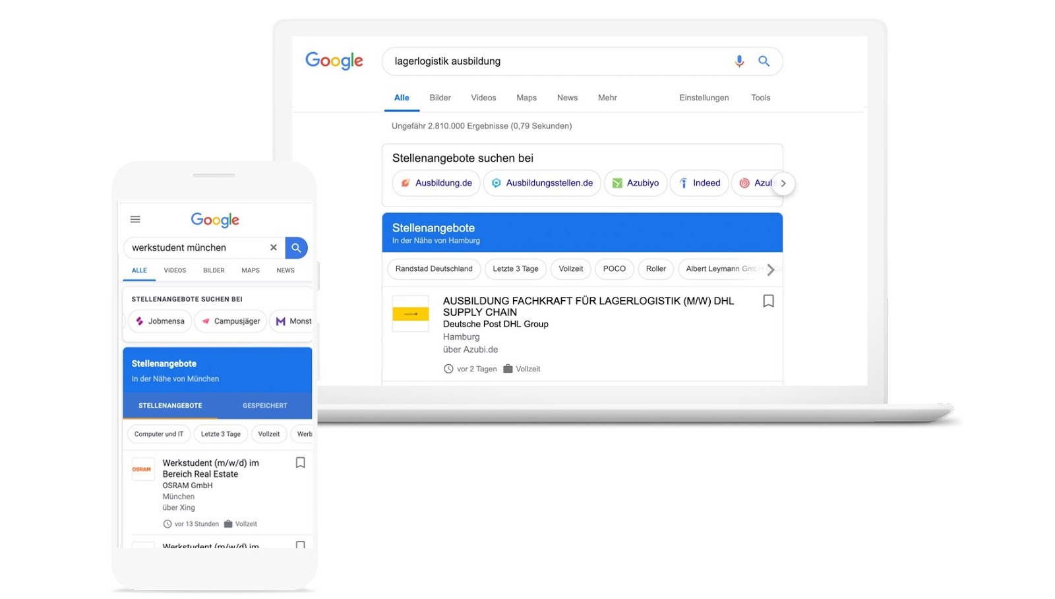Toggle the Vollzeit filter chip on desktop
Screen dimensions: 1055x599
point(570,269)
